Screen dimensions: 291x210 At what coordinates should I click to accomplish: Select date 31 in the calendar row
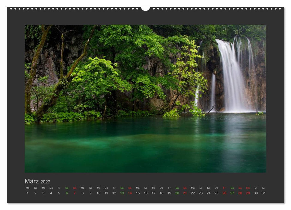pos(263,193)
